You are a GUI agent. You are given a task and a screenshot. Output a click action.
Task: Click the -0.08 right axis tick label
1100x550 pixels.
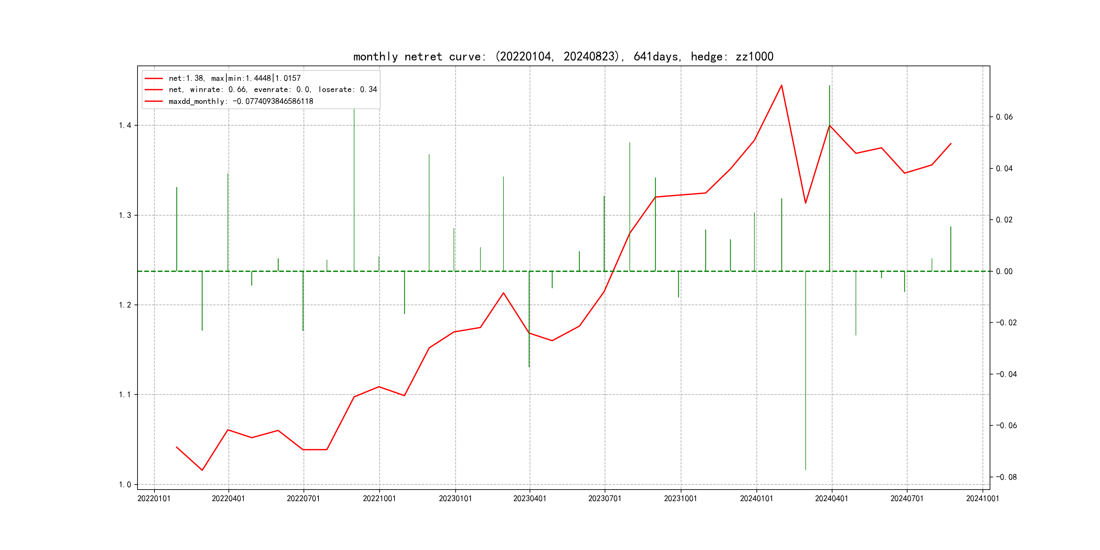[x=1006, y=477]
